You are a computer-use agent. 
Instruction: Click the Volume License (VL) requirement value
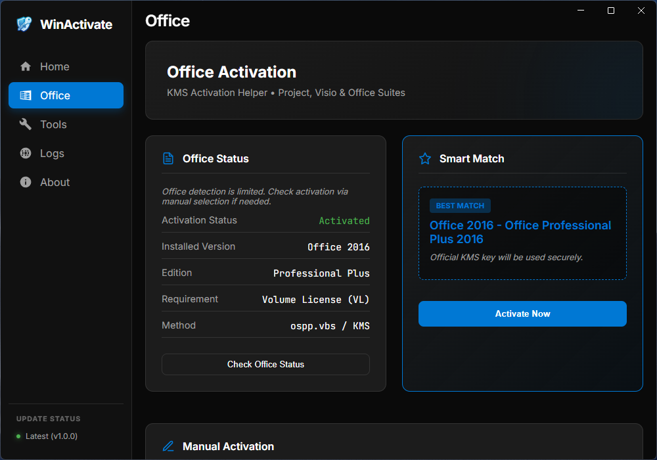click(x=315, y=300)
